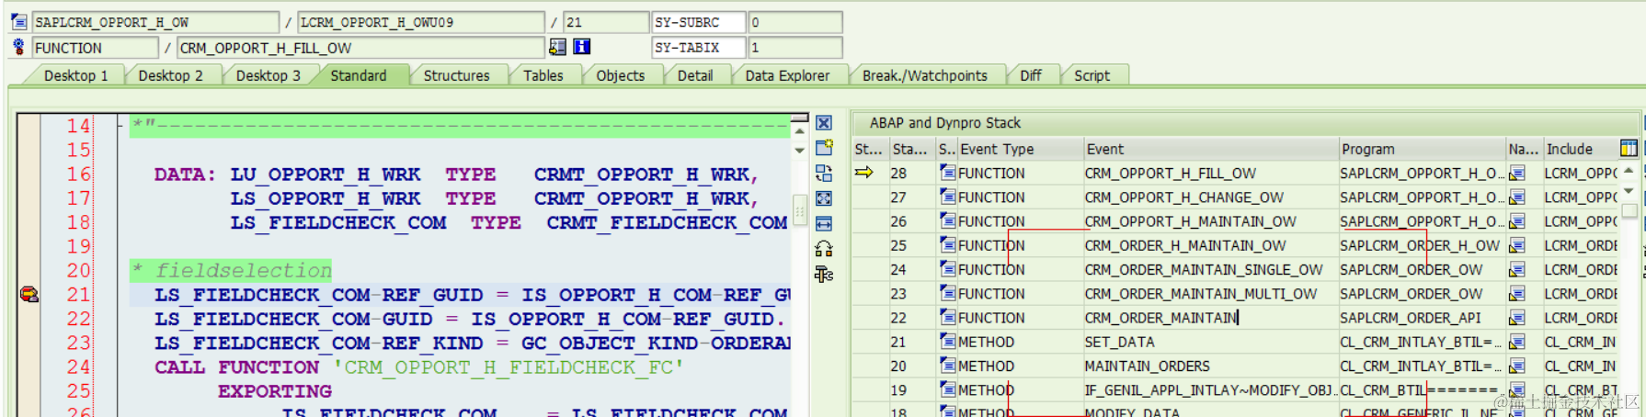1646x417 pixels.
Task: Open the Objects tab
Action: click(x=620, y=75)
